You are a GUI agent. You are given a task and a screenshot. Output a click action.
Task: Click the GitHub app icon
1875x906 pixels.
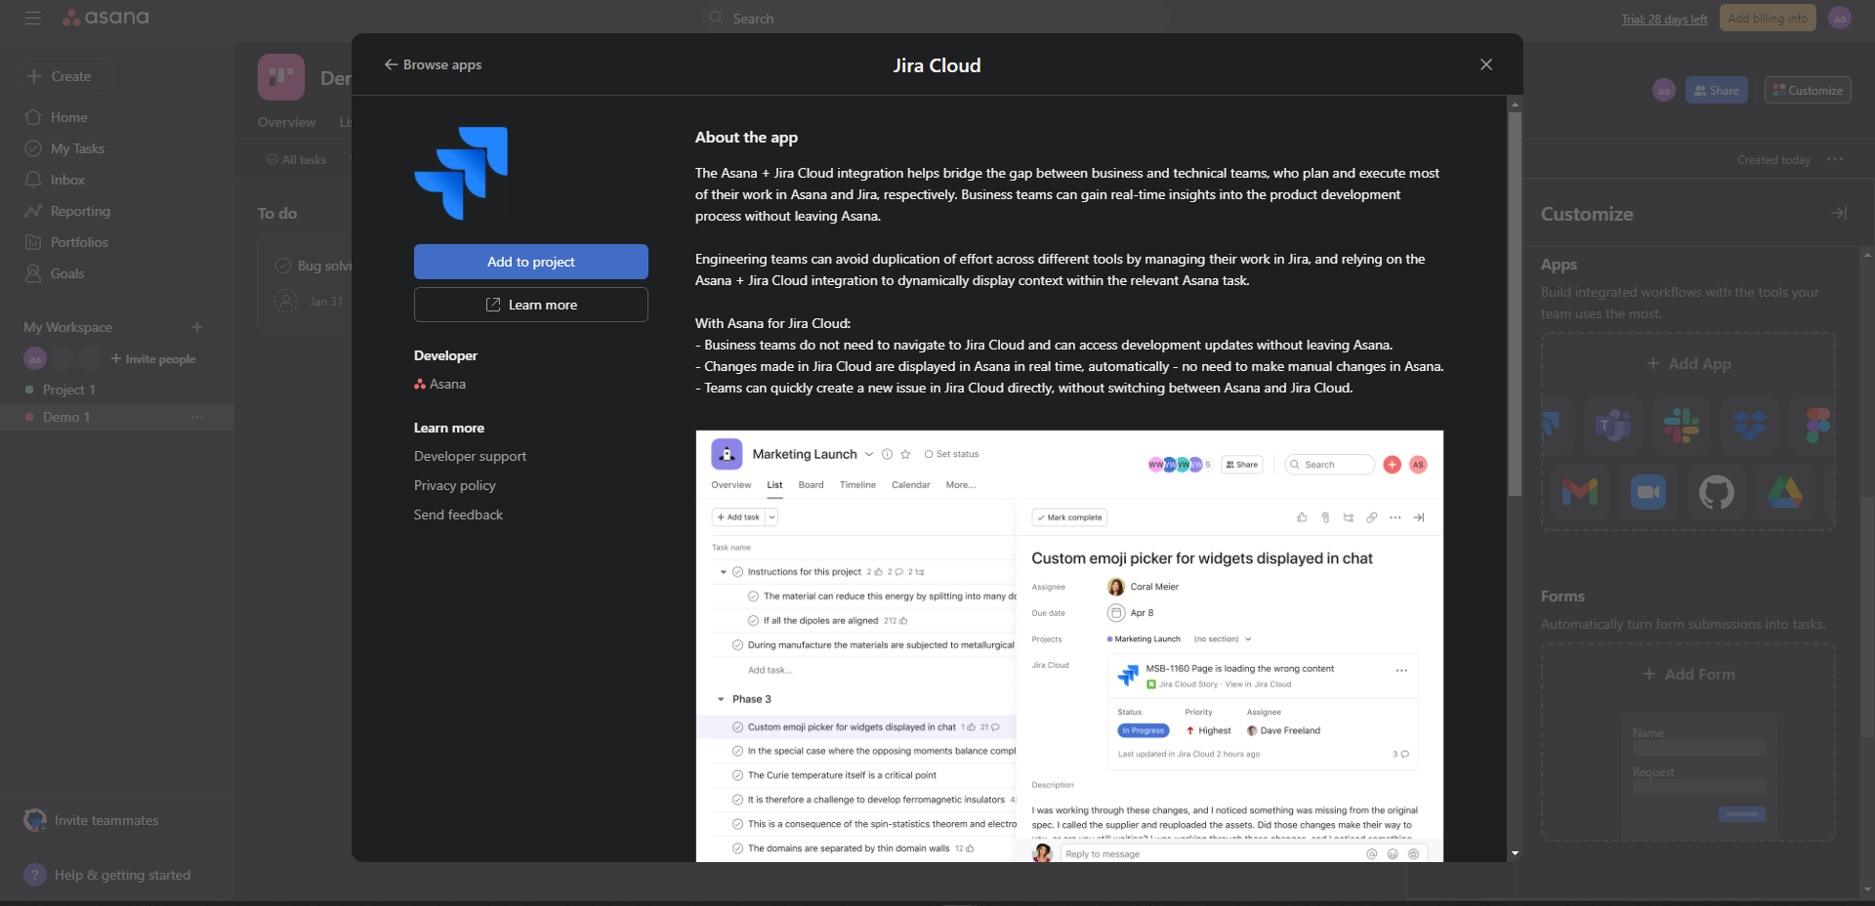coord(1716,493)
